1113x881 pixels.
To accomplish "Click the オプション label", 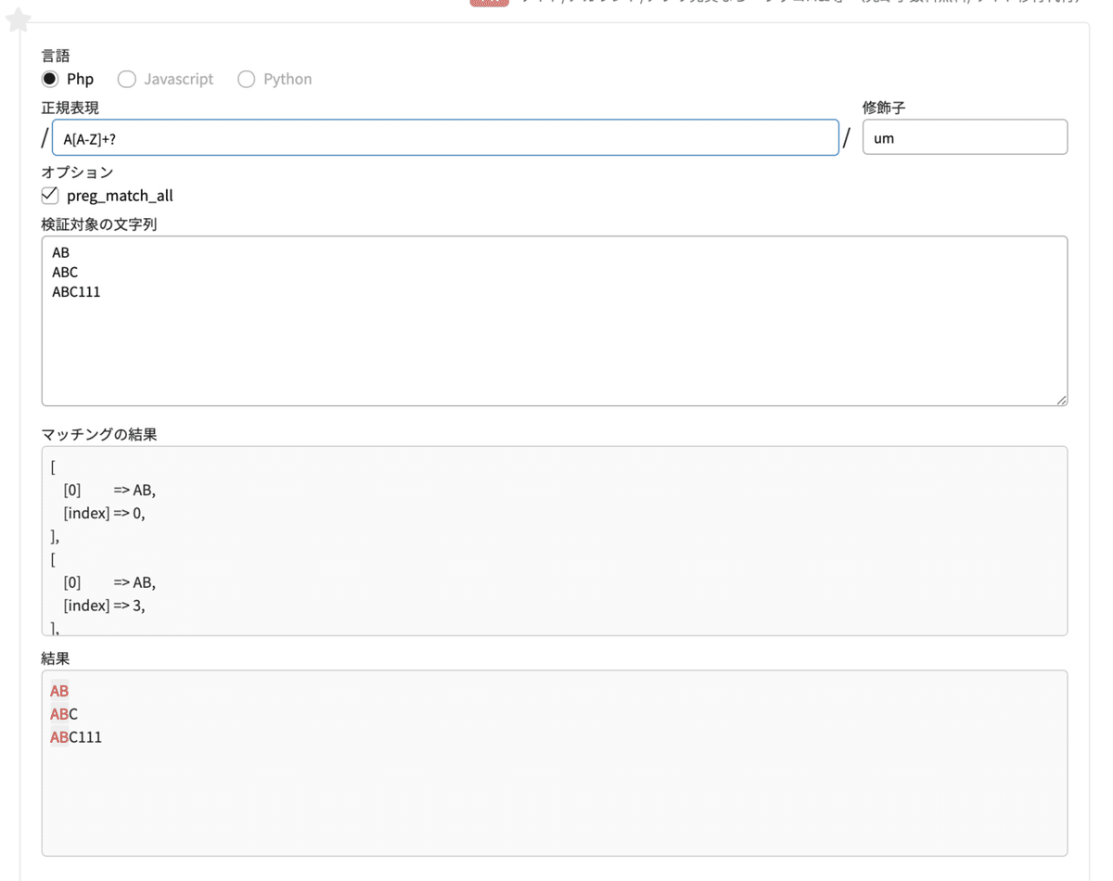I will 77,172.
